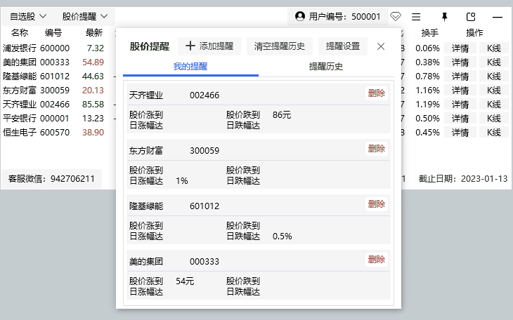The height and width of the screenshot is (320, 513).
Task: Click 美的集团 name in alert card
Action: coord(146,262)
